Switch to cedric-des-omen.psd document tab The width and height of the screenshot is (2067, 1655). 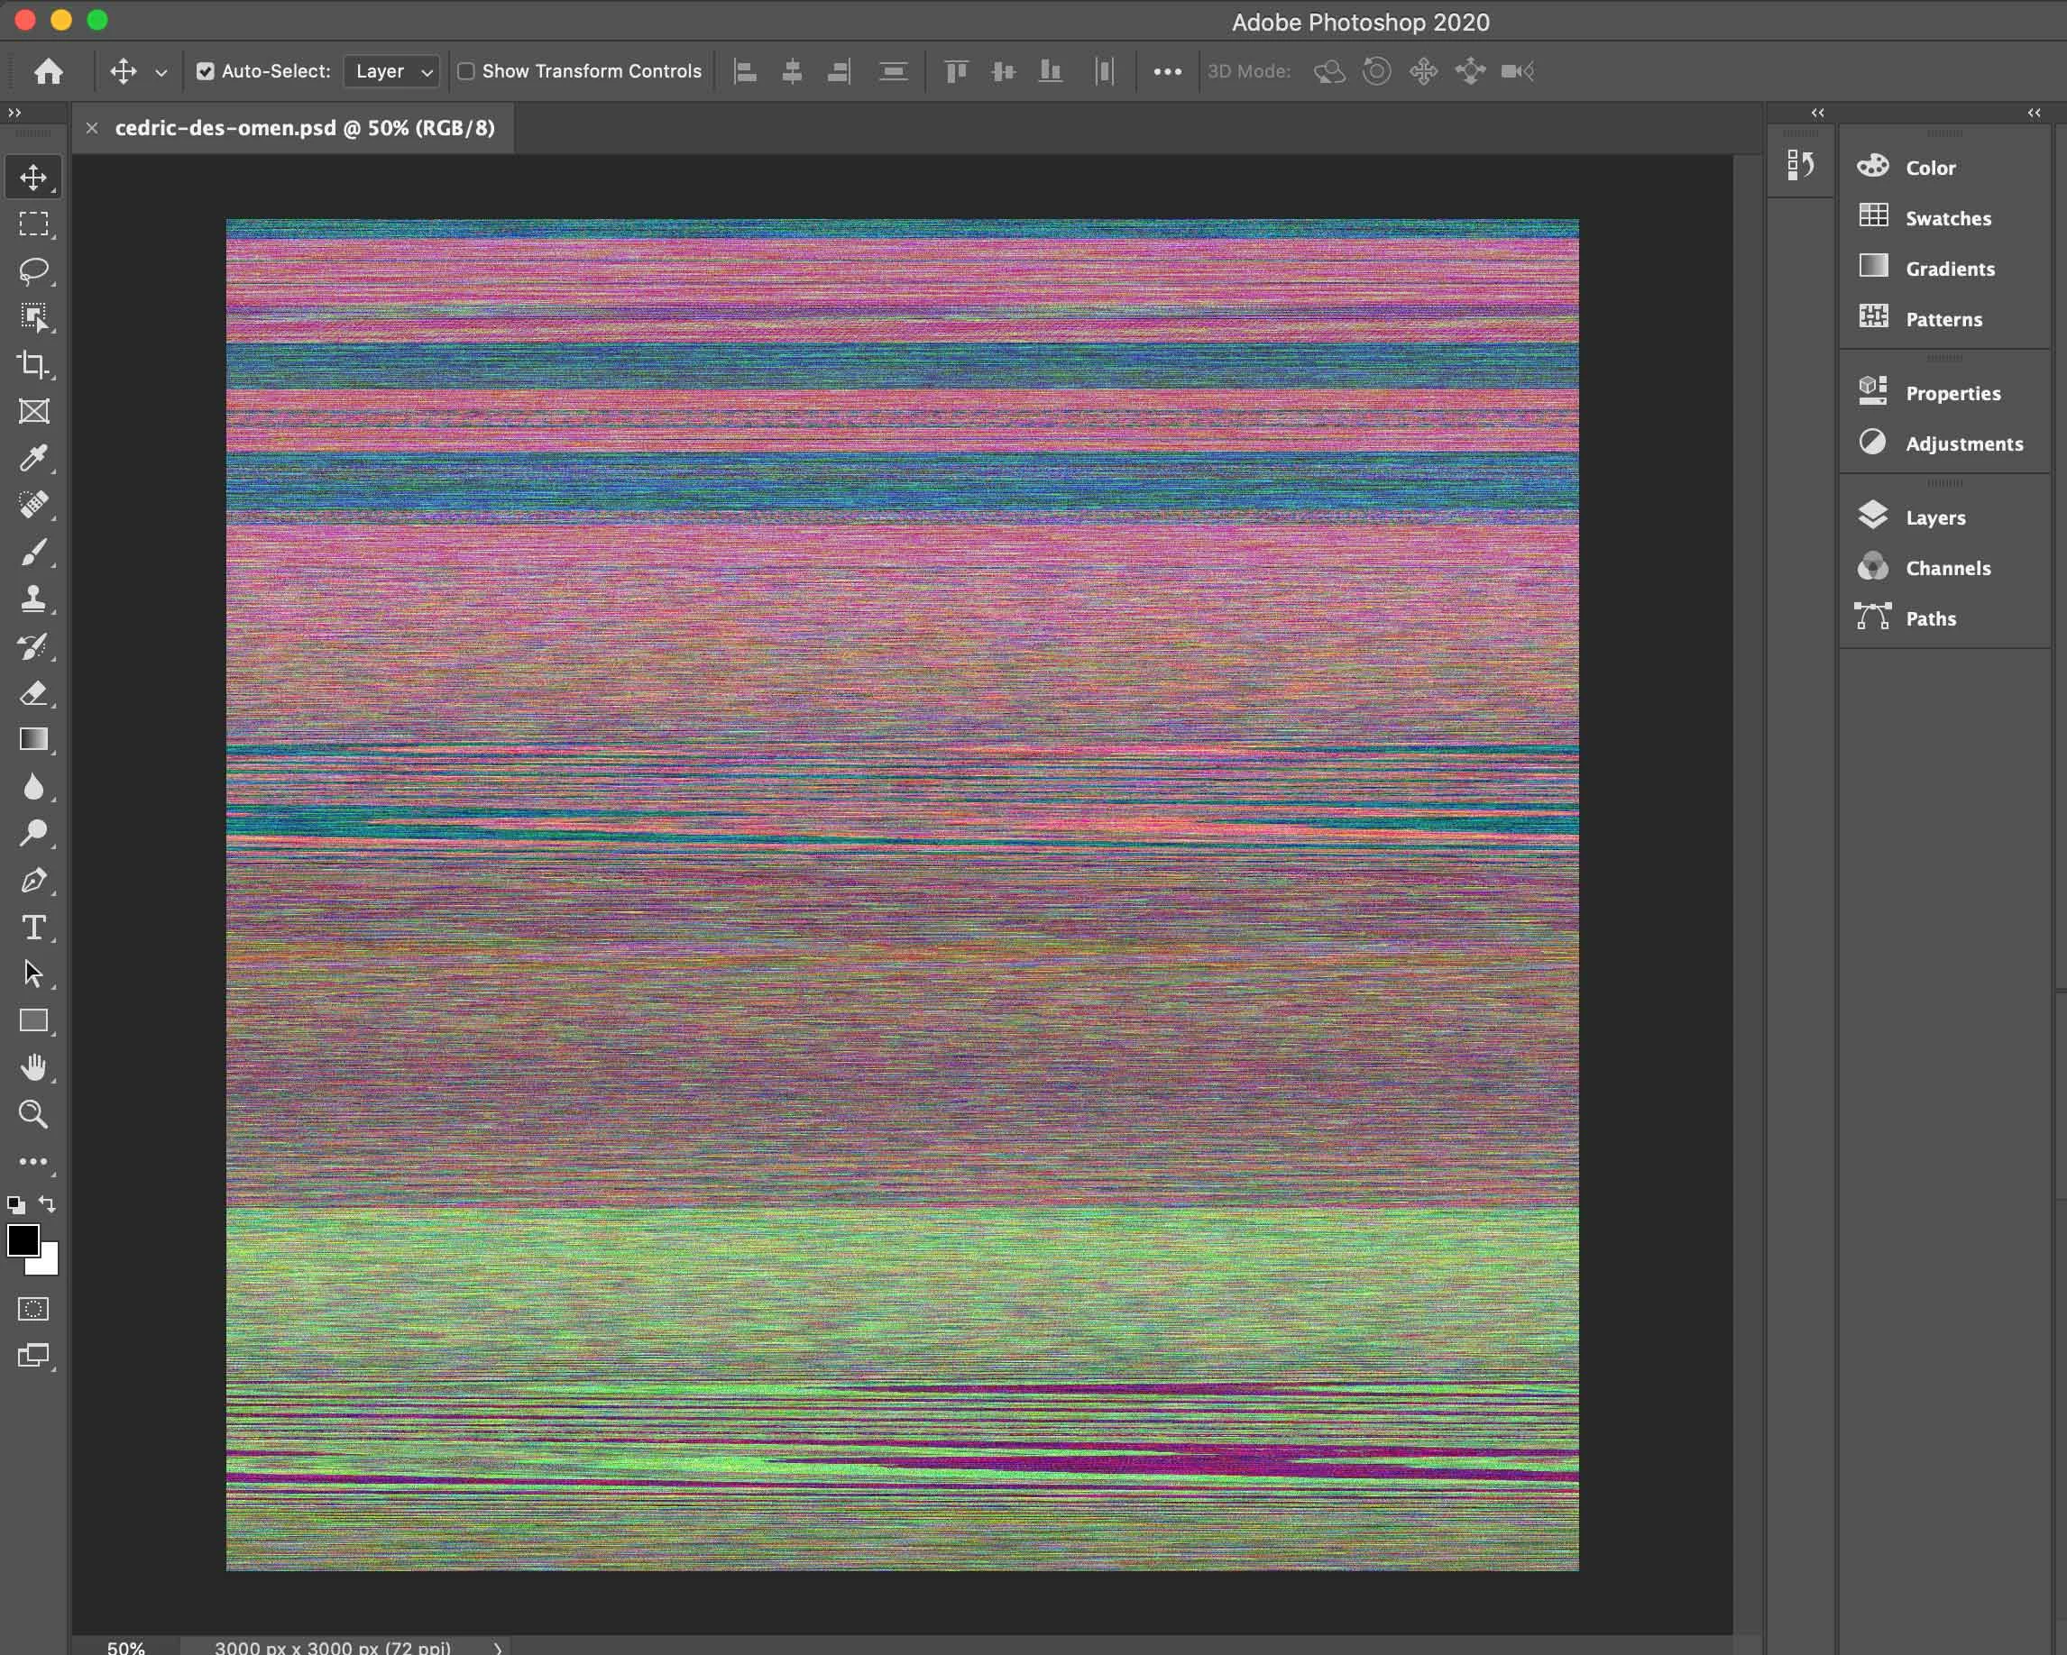coord(304,127)
